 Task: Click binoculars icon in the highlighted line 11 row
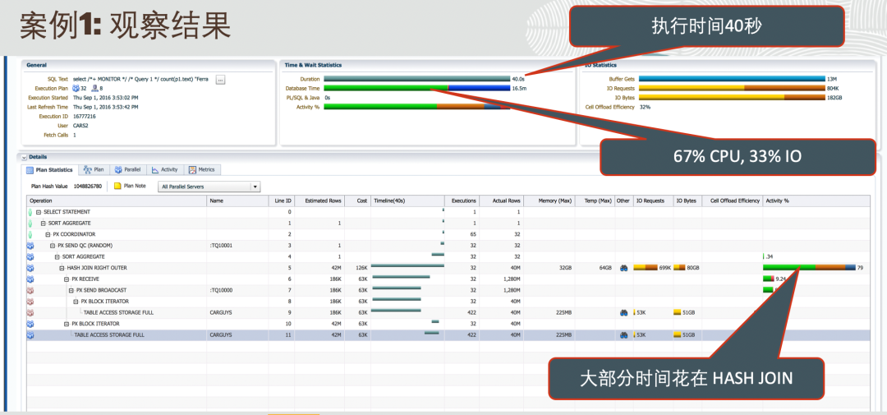tap(624, 335)
